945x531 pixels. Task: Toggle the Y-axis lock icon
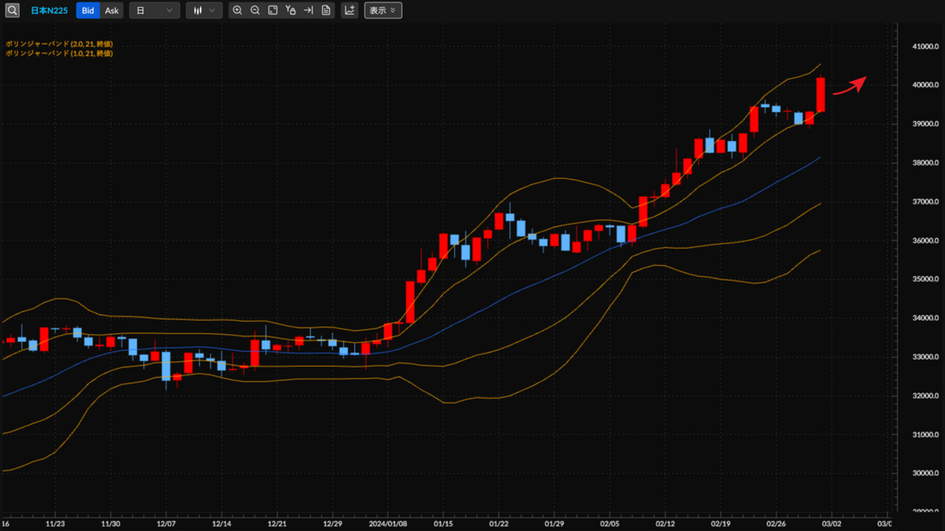pyautogui.click(x=291, y=11)
